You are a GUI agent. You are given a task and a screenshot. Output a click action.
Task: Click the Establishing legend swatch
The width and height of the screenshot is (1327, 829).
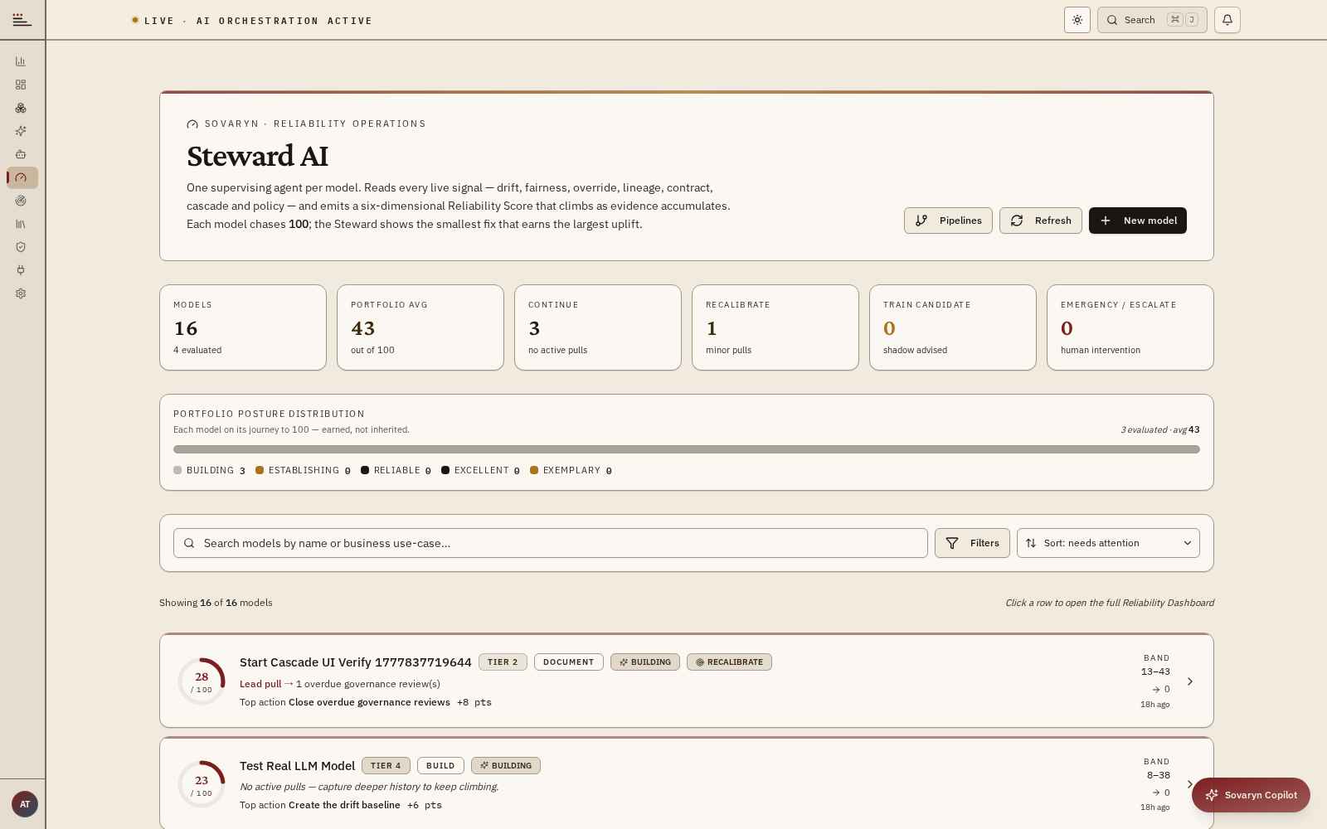tap(260, 470)
